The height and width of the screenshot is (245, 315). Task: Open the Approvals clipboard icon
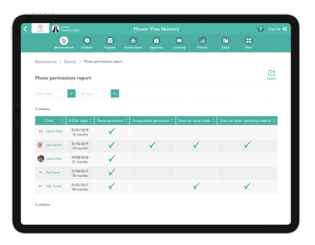[156, 41]
